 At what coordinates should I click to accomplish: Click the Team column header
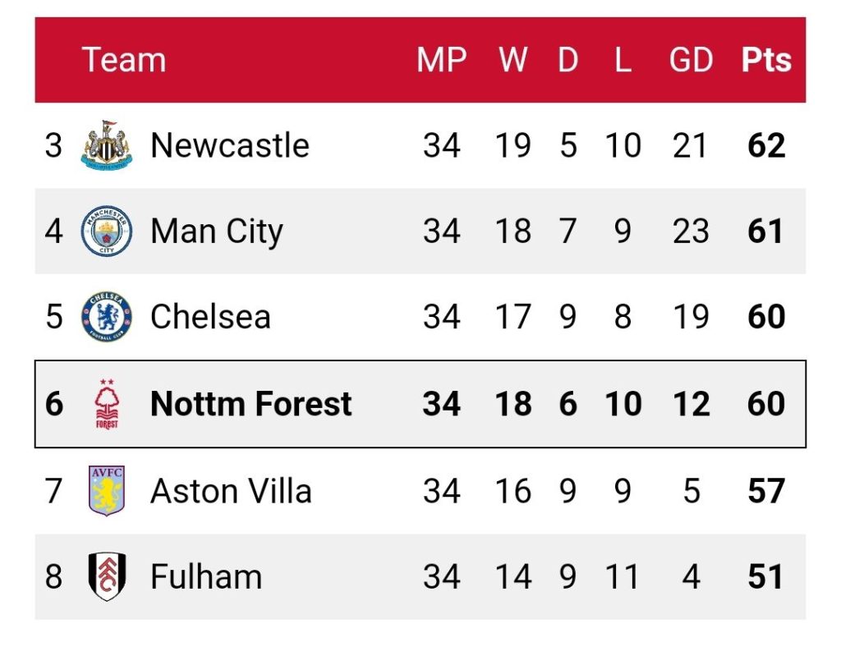pyautogui.click(x=124, y=59)
